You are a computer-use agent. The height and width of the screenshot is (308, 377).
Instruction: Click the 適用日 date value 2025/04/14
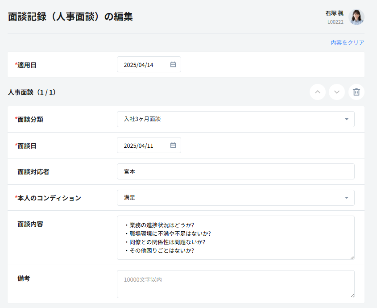[x=139, y=65]
